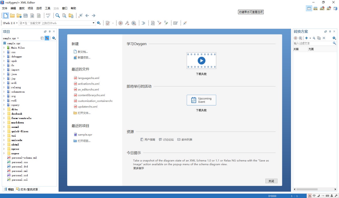Click the Configure Transformation wrench icon
This screenshot has width=339, height=198.
coord(127,23)
